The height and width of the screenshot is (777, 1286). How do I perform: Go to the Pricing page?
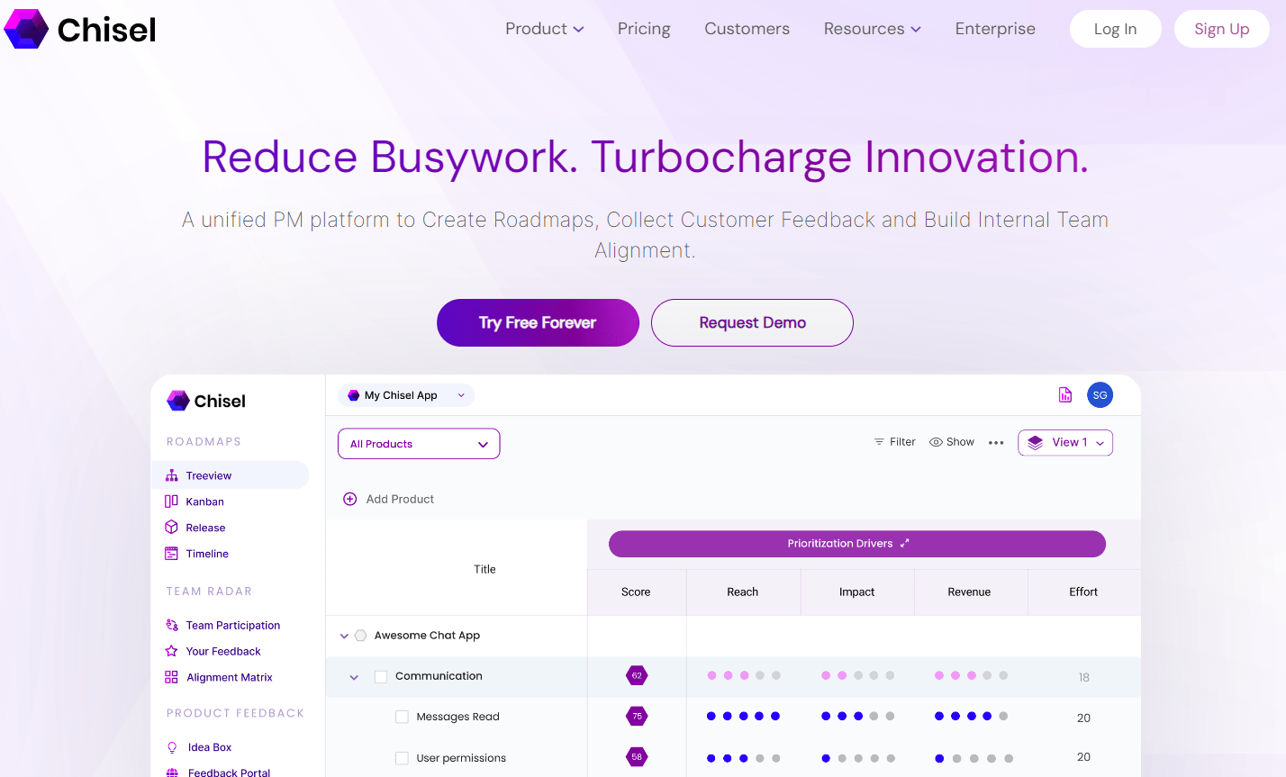point(644,29)
